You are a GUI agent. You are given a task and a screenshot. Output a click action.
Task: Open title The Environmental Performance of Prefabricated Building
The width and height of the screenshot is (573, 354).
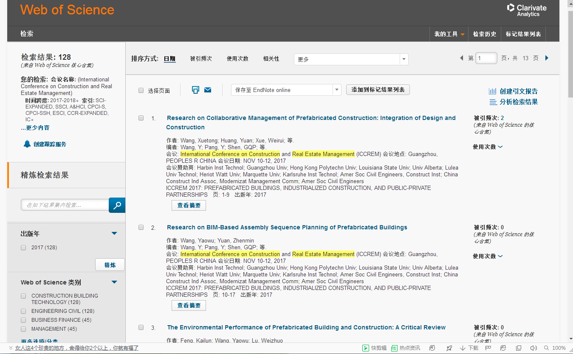(306, 327)
